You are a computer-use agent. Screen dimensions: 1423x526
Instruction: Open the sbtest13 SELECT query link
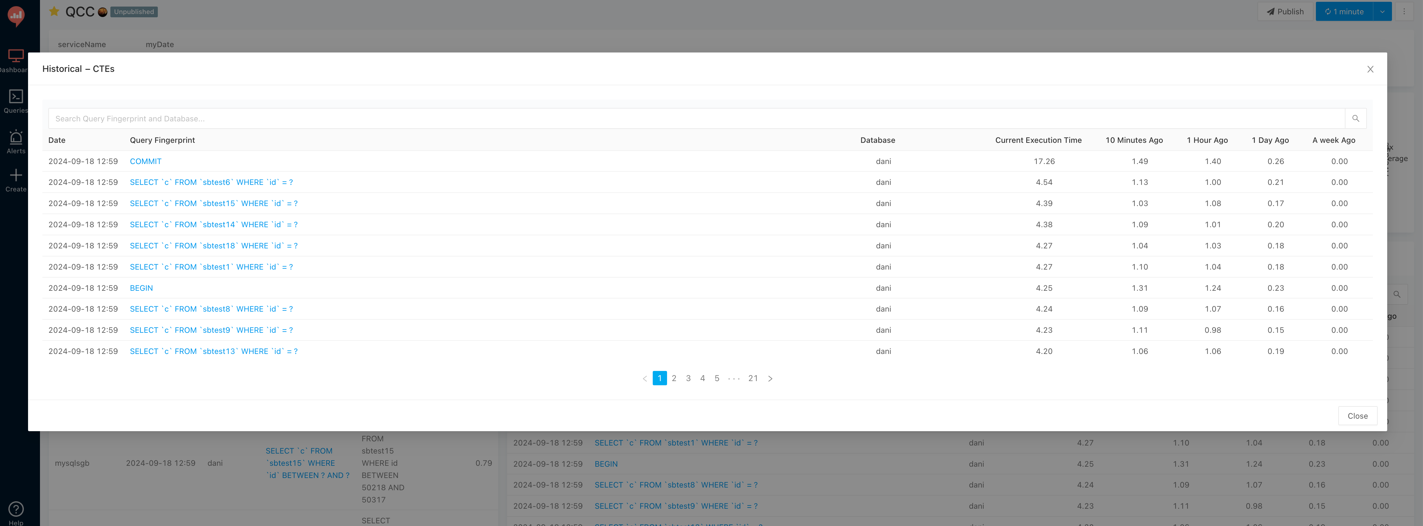click(214, 351)
